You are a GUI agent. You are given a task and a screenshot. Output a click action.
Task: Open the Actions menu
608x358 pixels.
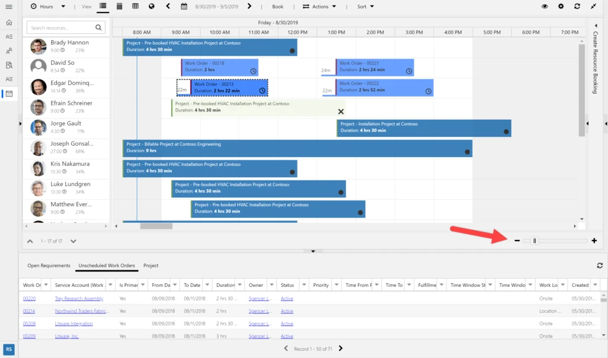[x=321, y=7]
